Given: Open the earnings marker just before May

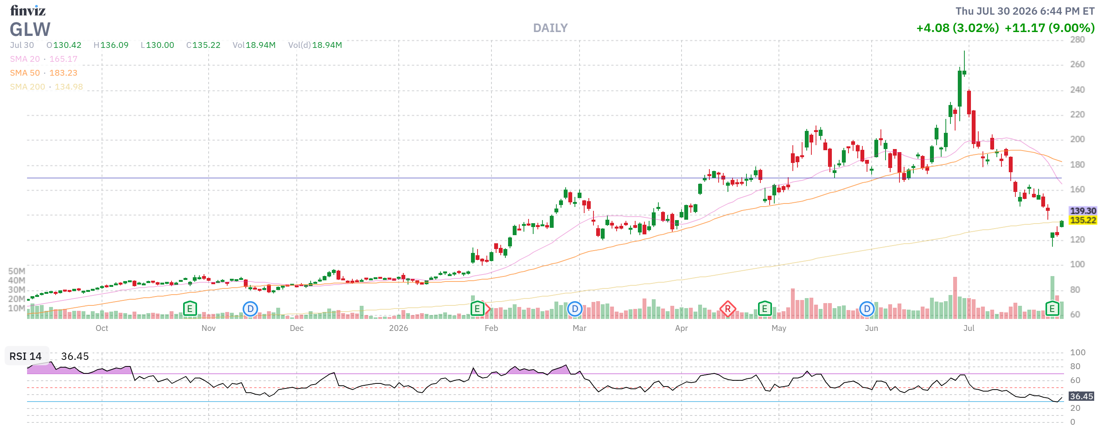Looking at the screenshot, I should (764, 309).
